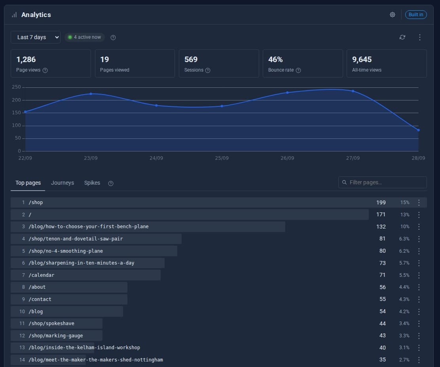Refresh the analytics data

click(x=402, y=37)
